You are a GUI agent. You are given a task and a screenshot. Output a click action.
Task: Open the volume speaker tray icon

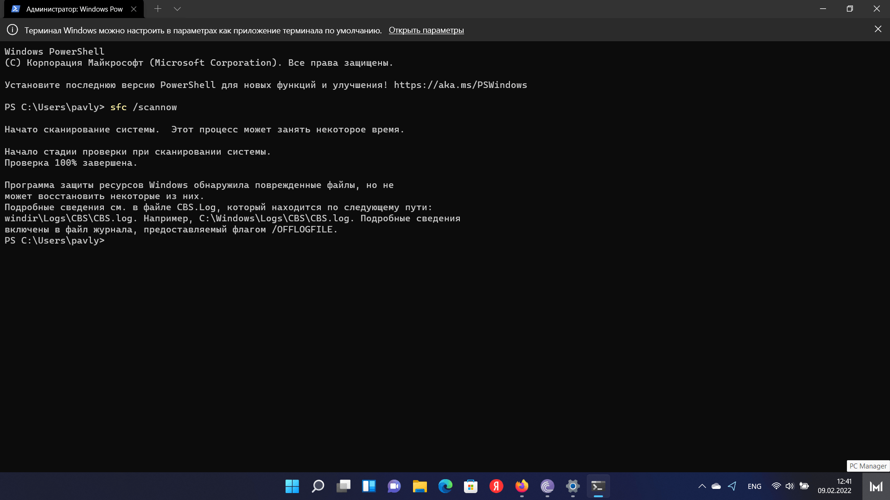789,486
